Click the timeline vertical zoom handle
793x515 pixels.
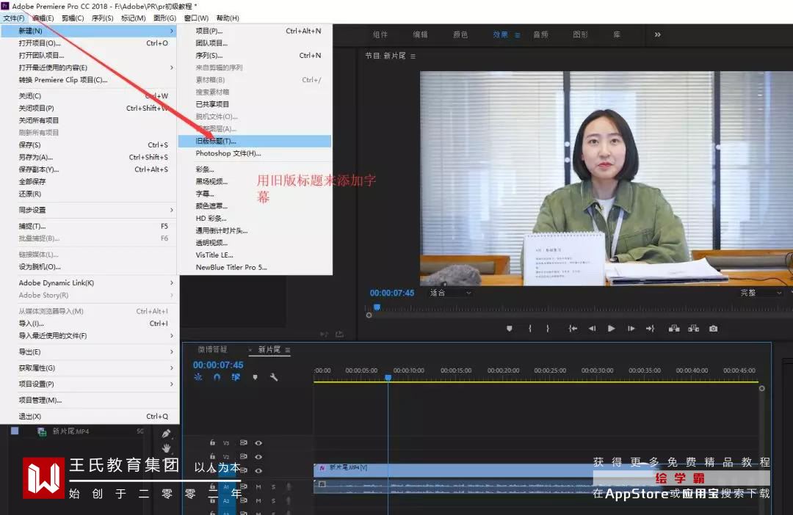click(761, 388)
